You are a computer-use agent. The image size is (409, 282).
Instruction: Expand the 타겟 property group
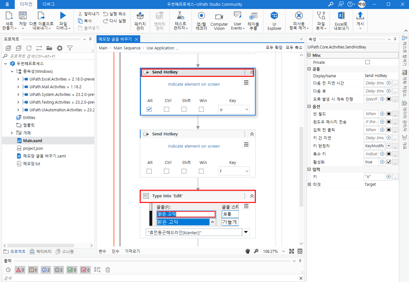tap(309, 184)
